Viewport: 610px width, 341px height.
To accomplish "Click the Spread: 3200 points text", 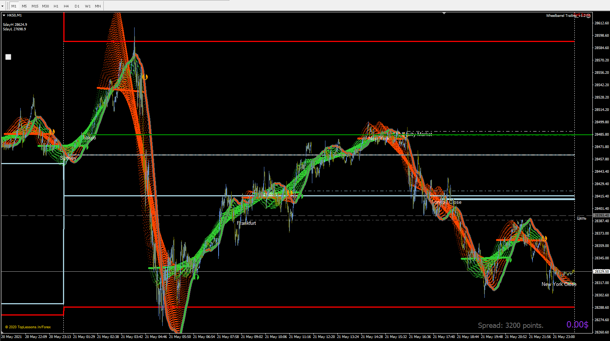I will (510, 325).
